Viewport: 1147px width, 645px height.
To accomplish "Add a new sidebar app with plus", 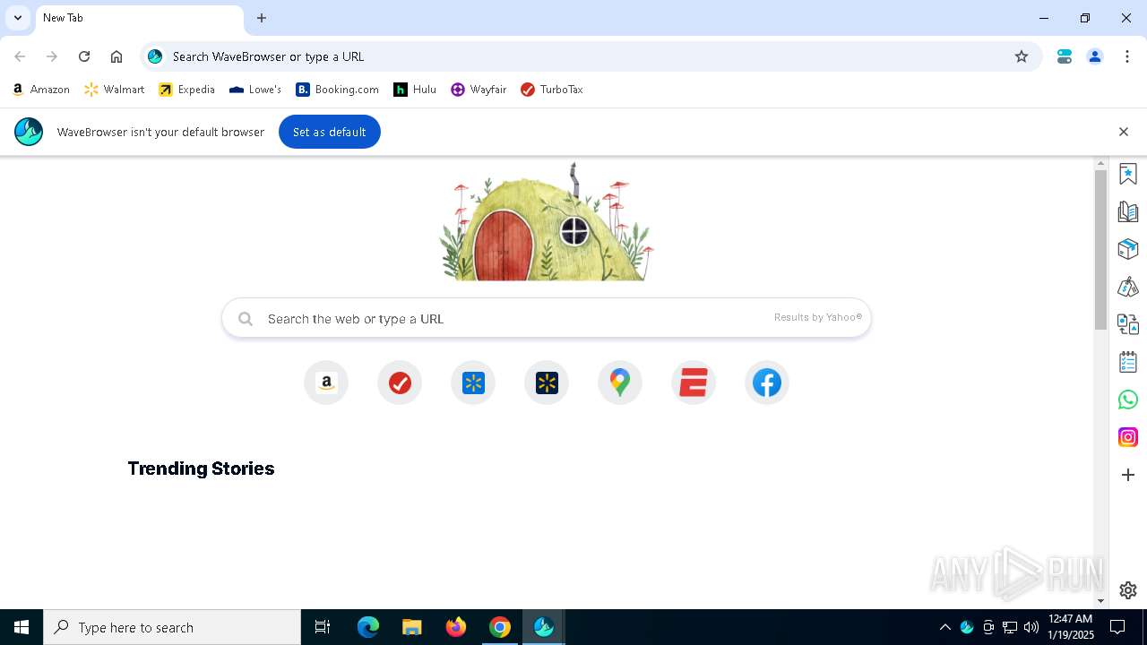I will click(x=1128, y=475).
